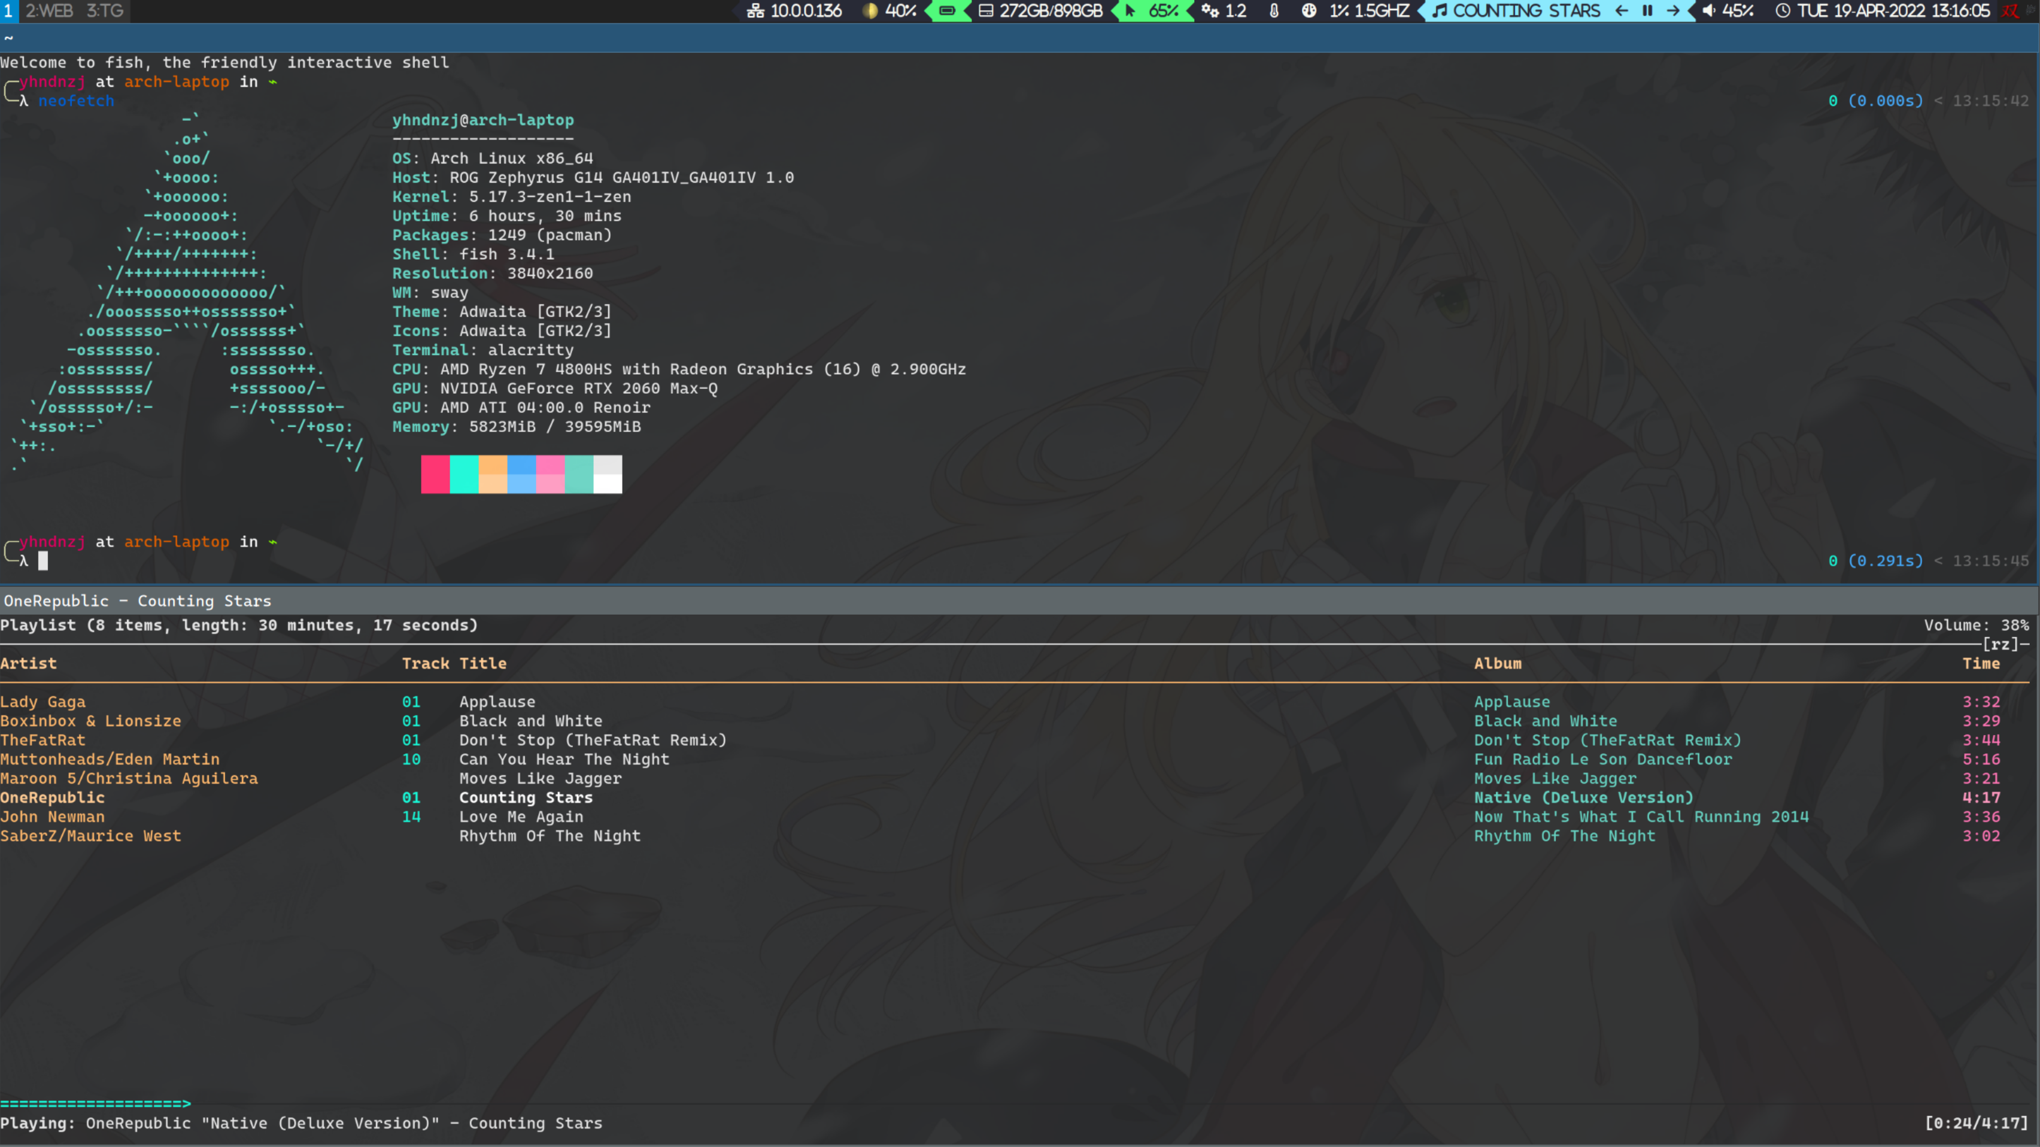Switch to workspace 2:WEB
2040x1147 pixels.
49,11
